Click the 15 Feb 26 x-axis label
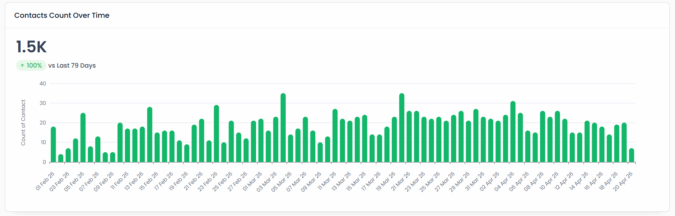The image size is (675, 216). [149, 181]
